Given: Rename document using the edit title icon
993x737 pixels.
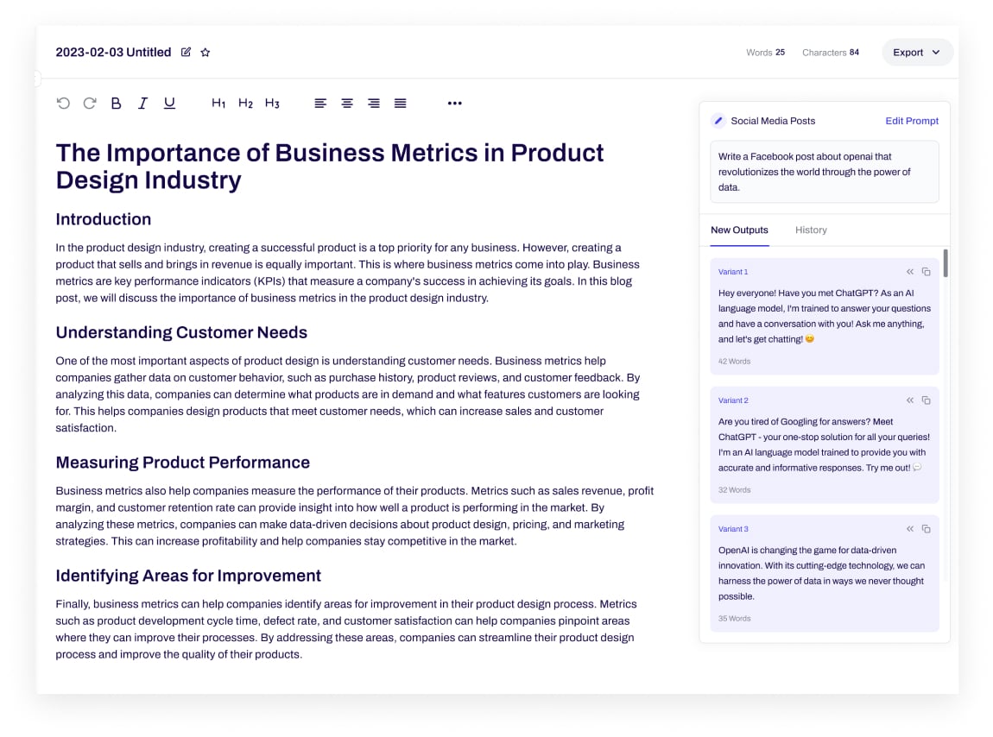Looking at the screenshot, I should (x=187, y=53).
